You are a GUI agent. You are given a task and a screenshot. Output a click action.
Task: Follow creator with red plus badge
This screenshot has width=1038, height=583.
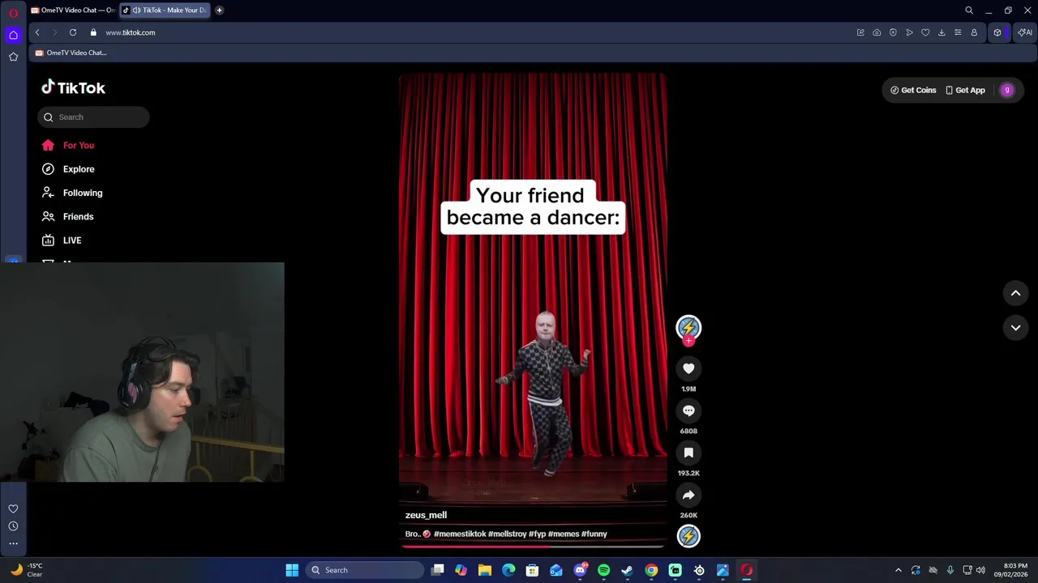tap(688, 341)
